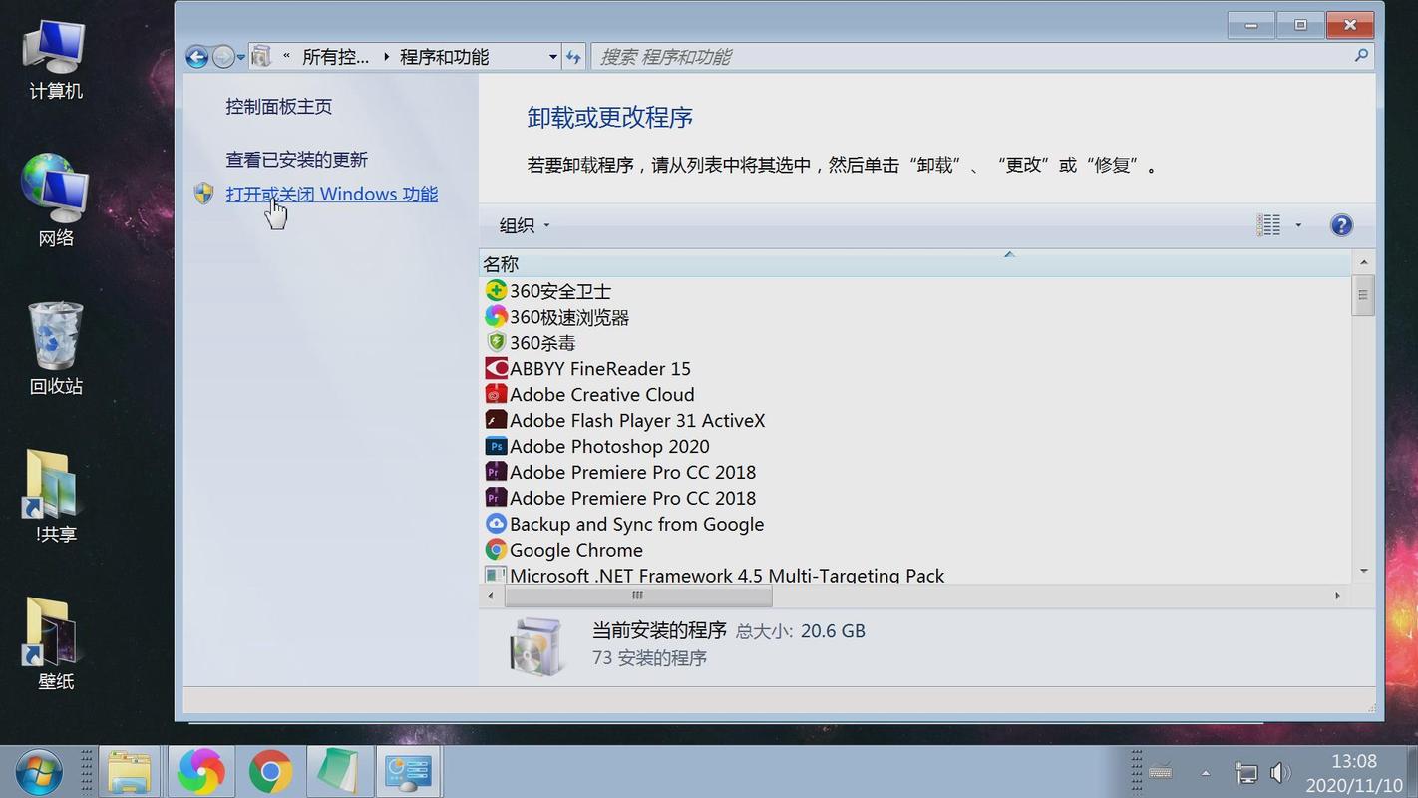Open 打开或关闭 Windows 功能

(x=331, y=194)
